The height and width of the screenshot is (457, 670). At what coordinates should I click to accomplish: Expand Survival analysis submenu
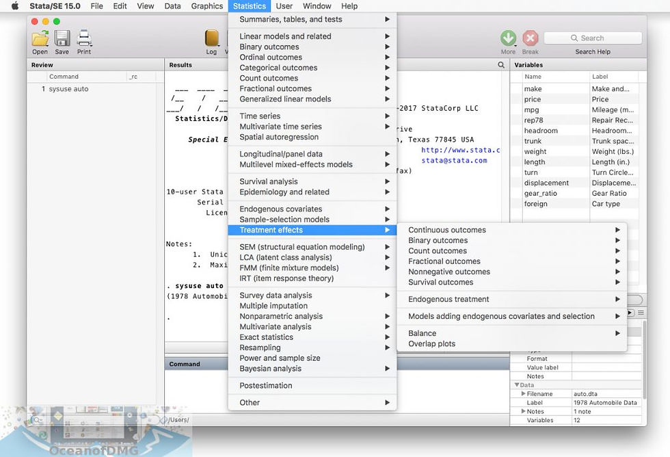(x=312, y=181)
